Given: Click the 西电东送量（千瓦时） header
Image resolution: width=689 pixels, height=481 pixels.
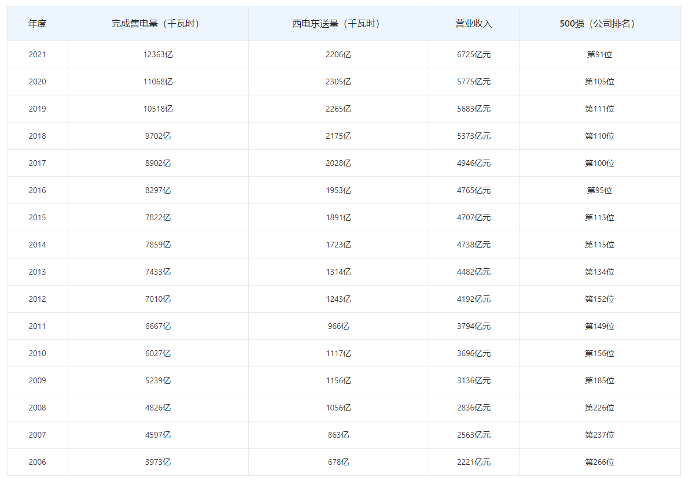Looking at the screenshot, I should coord(339,24).
